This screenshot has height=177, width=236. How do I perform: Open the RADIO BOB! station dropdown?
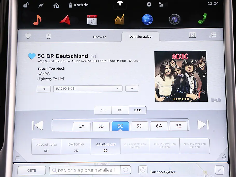click(88, 89)
